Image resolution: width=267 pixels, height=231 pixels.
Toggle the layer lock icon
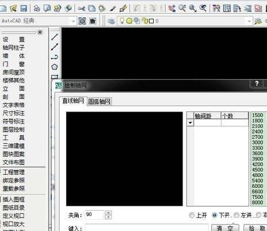point(145,21)
